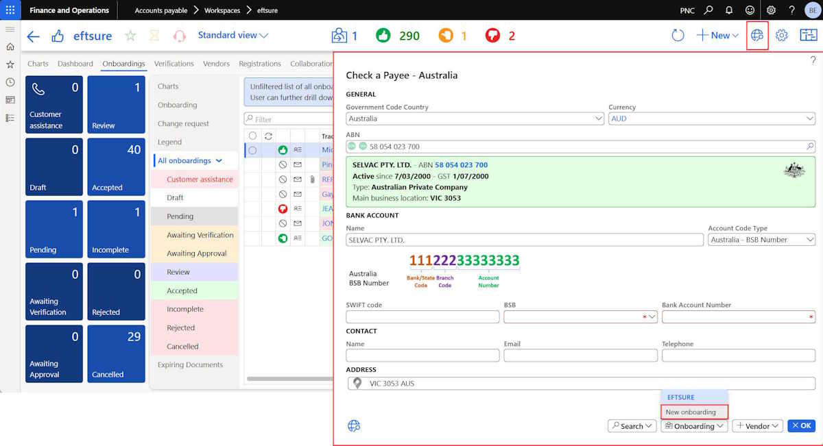Switch to the Registrations tab
Screen dimensions: 823x446
260,64
